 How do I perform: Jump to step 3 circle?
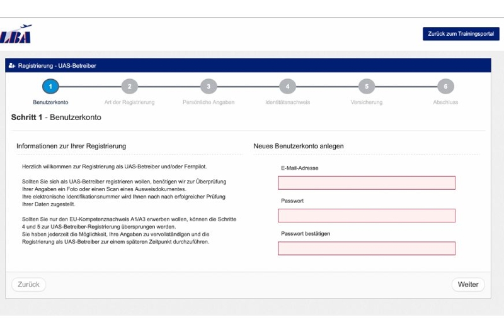click(x=209, y=87)
